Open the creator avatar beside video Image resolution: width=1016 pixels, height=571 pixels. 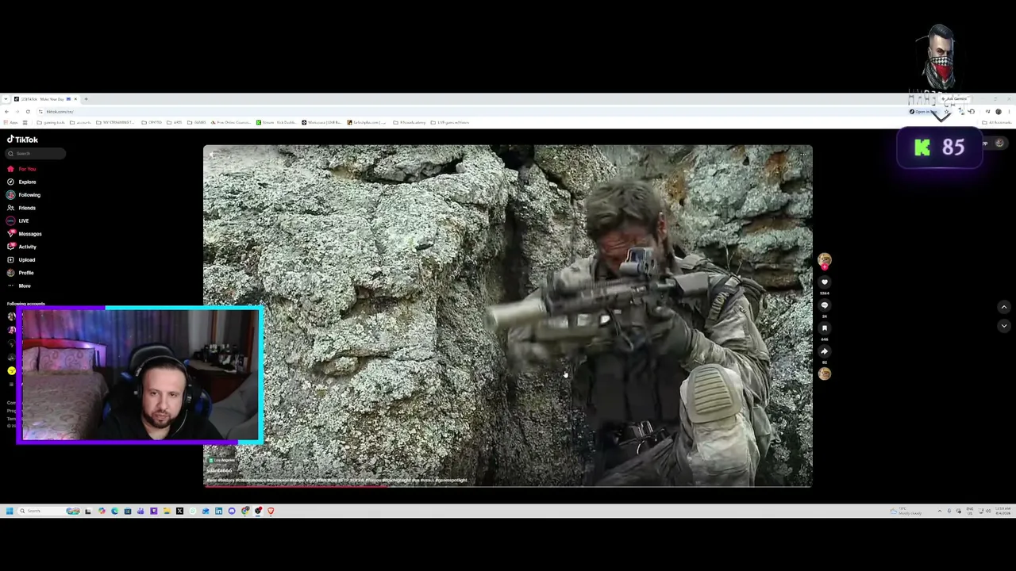tap(825, 260)
